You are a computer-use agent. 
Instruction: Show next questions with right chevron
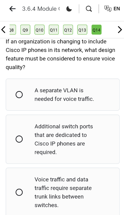(x=120, y=30)
